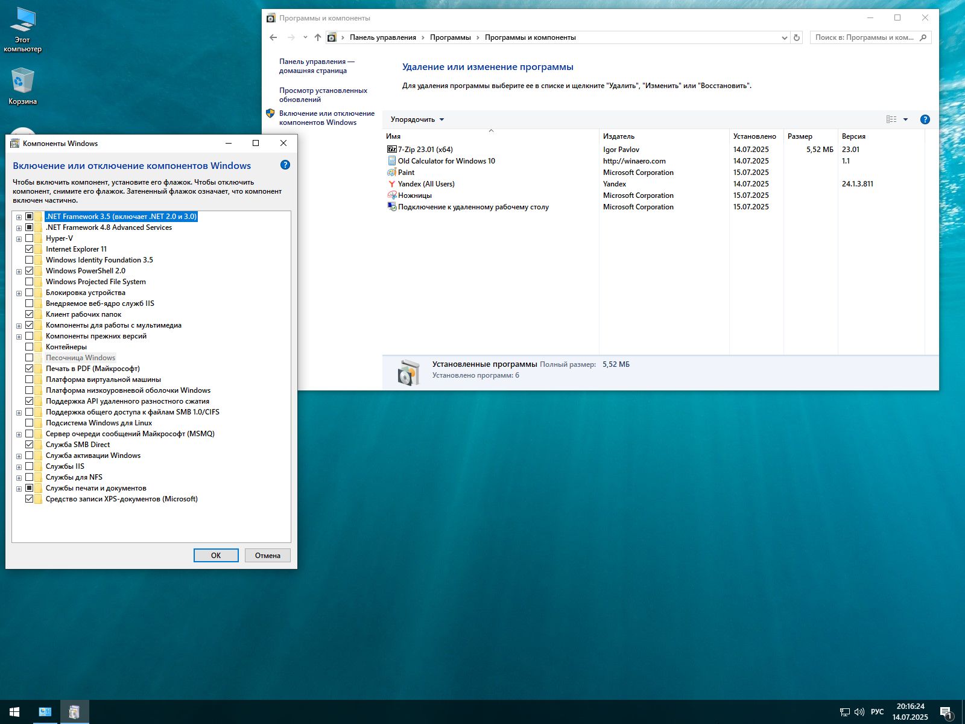Viewport: 965px width, 724px height.
Task: Click Отмена in Windows Components dialog
Action: tap(268, 555)
